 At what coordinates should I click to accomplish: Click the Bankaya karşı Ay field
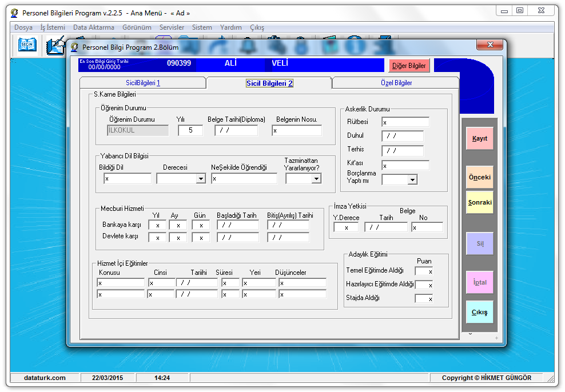[178, 225]
